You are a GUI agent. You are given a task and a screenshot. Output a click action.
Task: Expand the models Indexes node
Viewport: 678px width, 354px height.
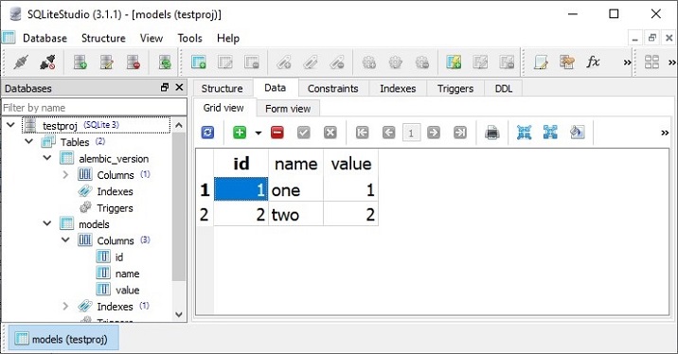click(65, 306)
